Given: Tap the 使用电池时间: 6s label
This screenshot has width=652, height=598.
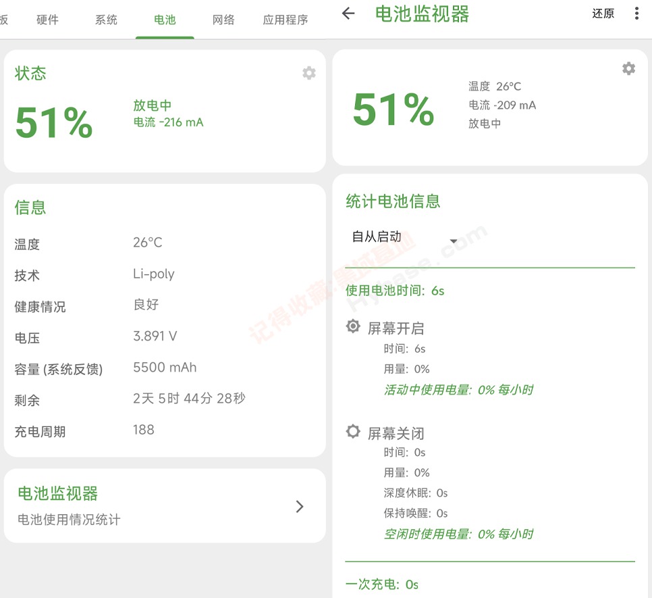Looking at the screenshot, I should 395,291.
